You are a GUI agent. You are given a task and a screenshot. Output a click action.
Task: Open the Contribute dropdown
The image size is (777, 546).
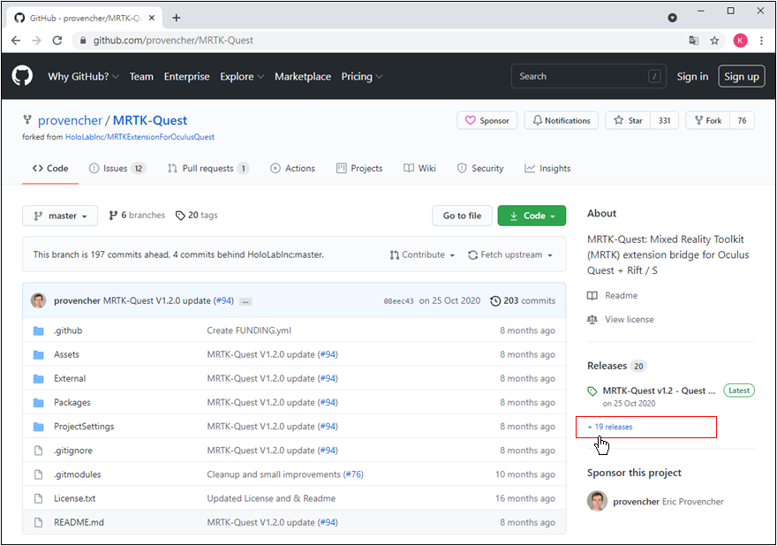(422, 254)
